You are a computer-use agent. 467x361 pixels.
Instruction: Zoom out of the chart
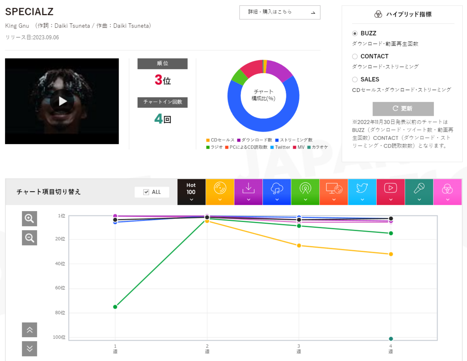30,238
